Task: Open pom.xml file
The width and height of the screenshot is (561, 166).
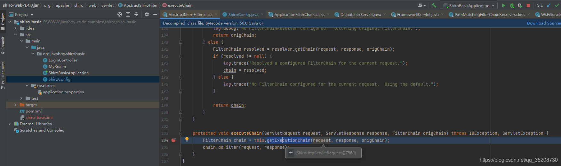Action: pyautogui.click(x=33, y=111)
